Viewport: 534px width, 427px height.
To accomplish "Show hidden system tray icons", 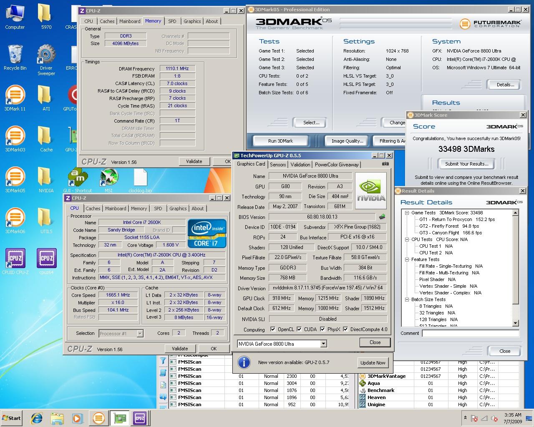I will coord(465,418).
